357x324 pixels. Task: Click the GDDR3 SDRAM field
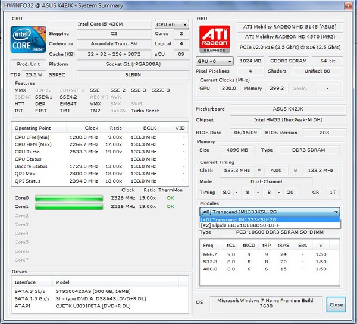pos(288,61)
